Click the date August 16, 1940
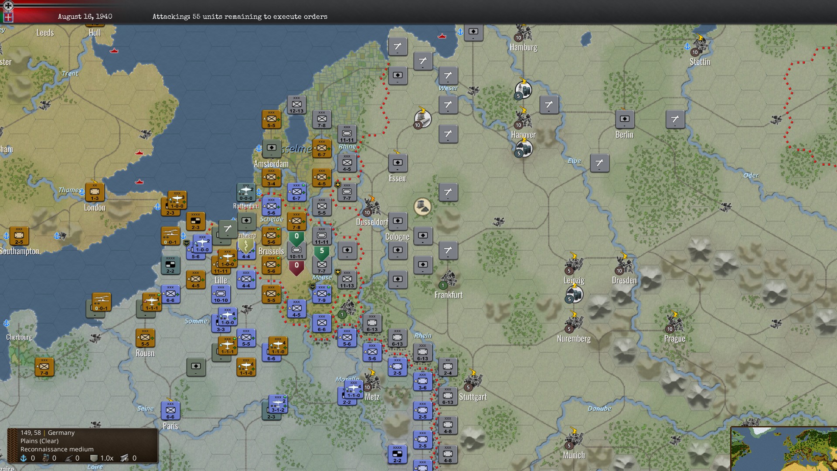Viewport: 837px width, 471px height. (x=85, y=17)
